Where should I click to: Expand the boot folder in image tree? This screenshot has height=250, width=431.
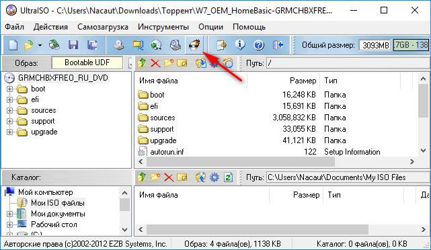point(9,89)
